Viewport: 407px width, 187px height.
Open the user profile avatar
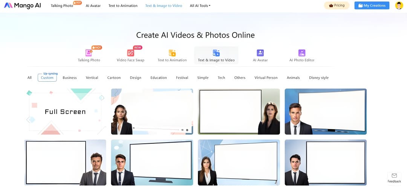click(x=399, y=6)
